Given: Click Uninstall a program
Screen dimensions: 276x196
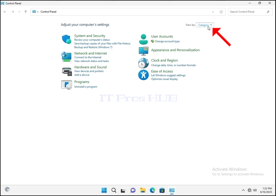Looking at the screenshot, I should coord(86,87).
